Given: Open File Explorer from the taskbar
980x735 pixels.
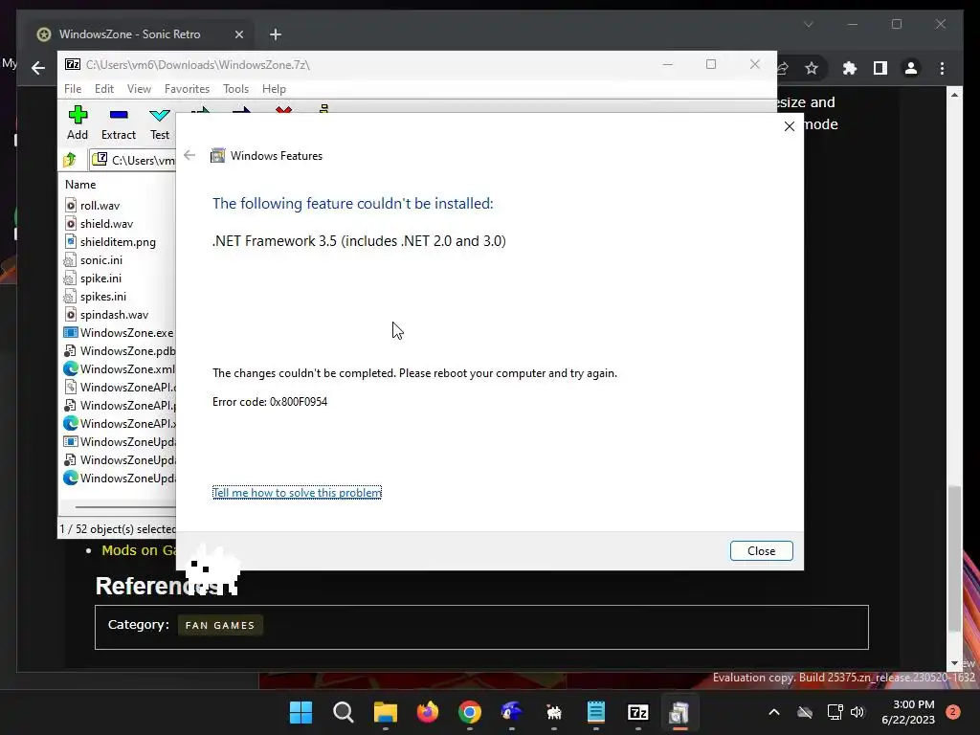Looking at the screenshot, I should [386, 712].
